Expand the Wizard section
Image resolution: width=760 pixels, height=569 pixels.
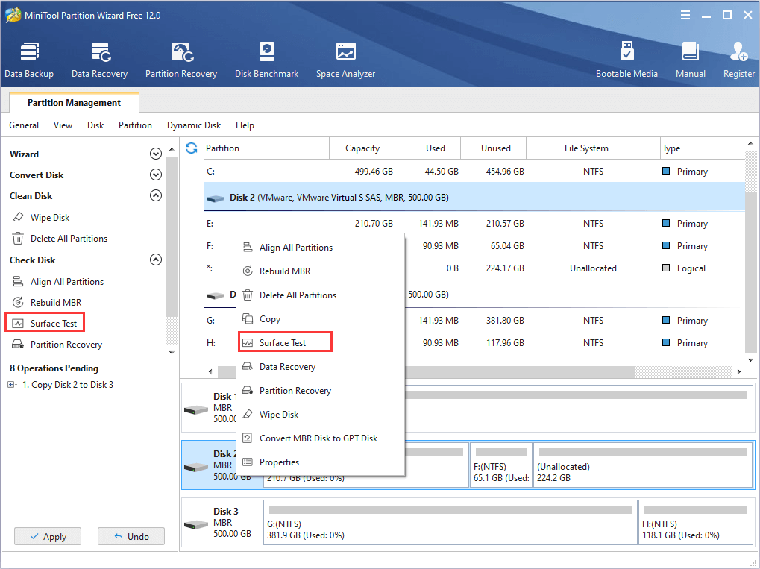coord(156,154)
